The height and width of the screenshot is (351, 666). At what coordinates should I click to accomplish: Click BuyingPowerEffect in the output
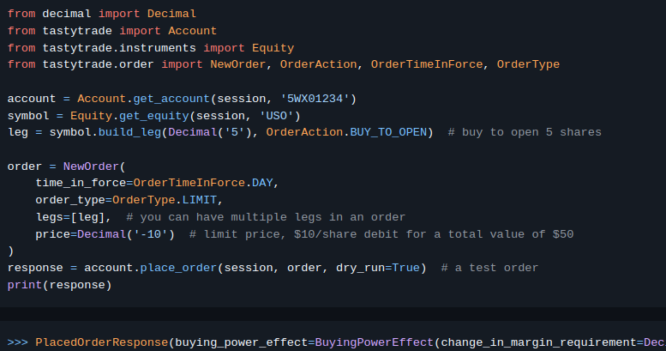point(375,342)
